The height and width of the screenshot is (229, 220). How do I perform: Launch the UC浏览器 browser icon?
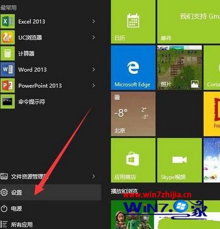coord(7,38)
